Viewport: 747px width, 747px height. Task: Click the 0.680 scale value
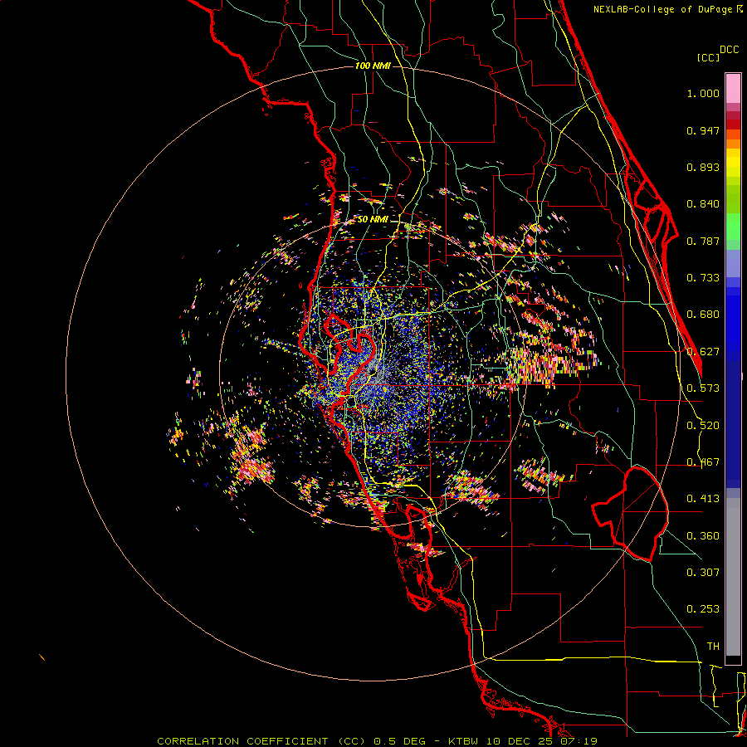[x=703, y=315]
